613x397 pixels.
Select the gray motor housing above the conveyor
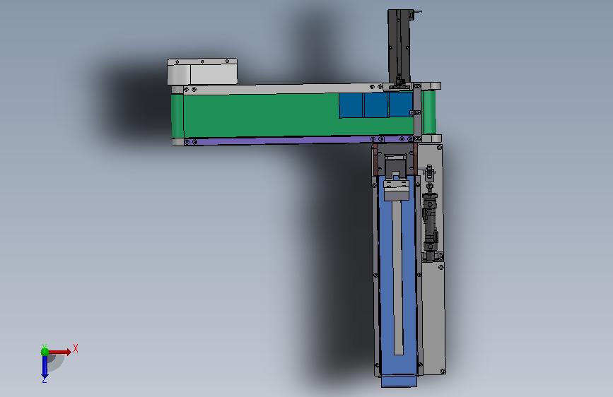(x=202, y=72)
